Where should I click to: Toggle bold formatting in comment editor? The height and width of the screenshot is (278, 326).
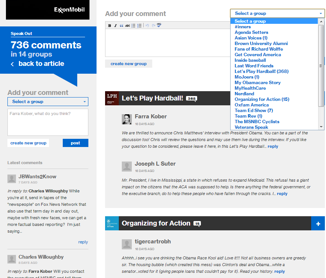(110, 26)
